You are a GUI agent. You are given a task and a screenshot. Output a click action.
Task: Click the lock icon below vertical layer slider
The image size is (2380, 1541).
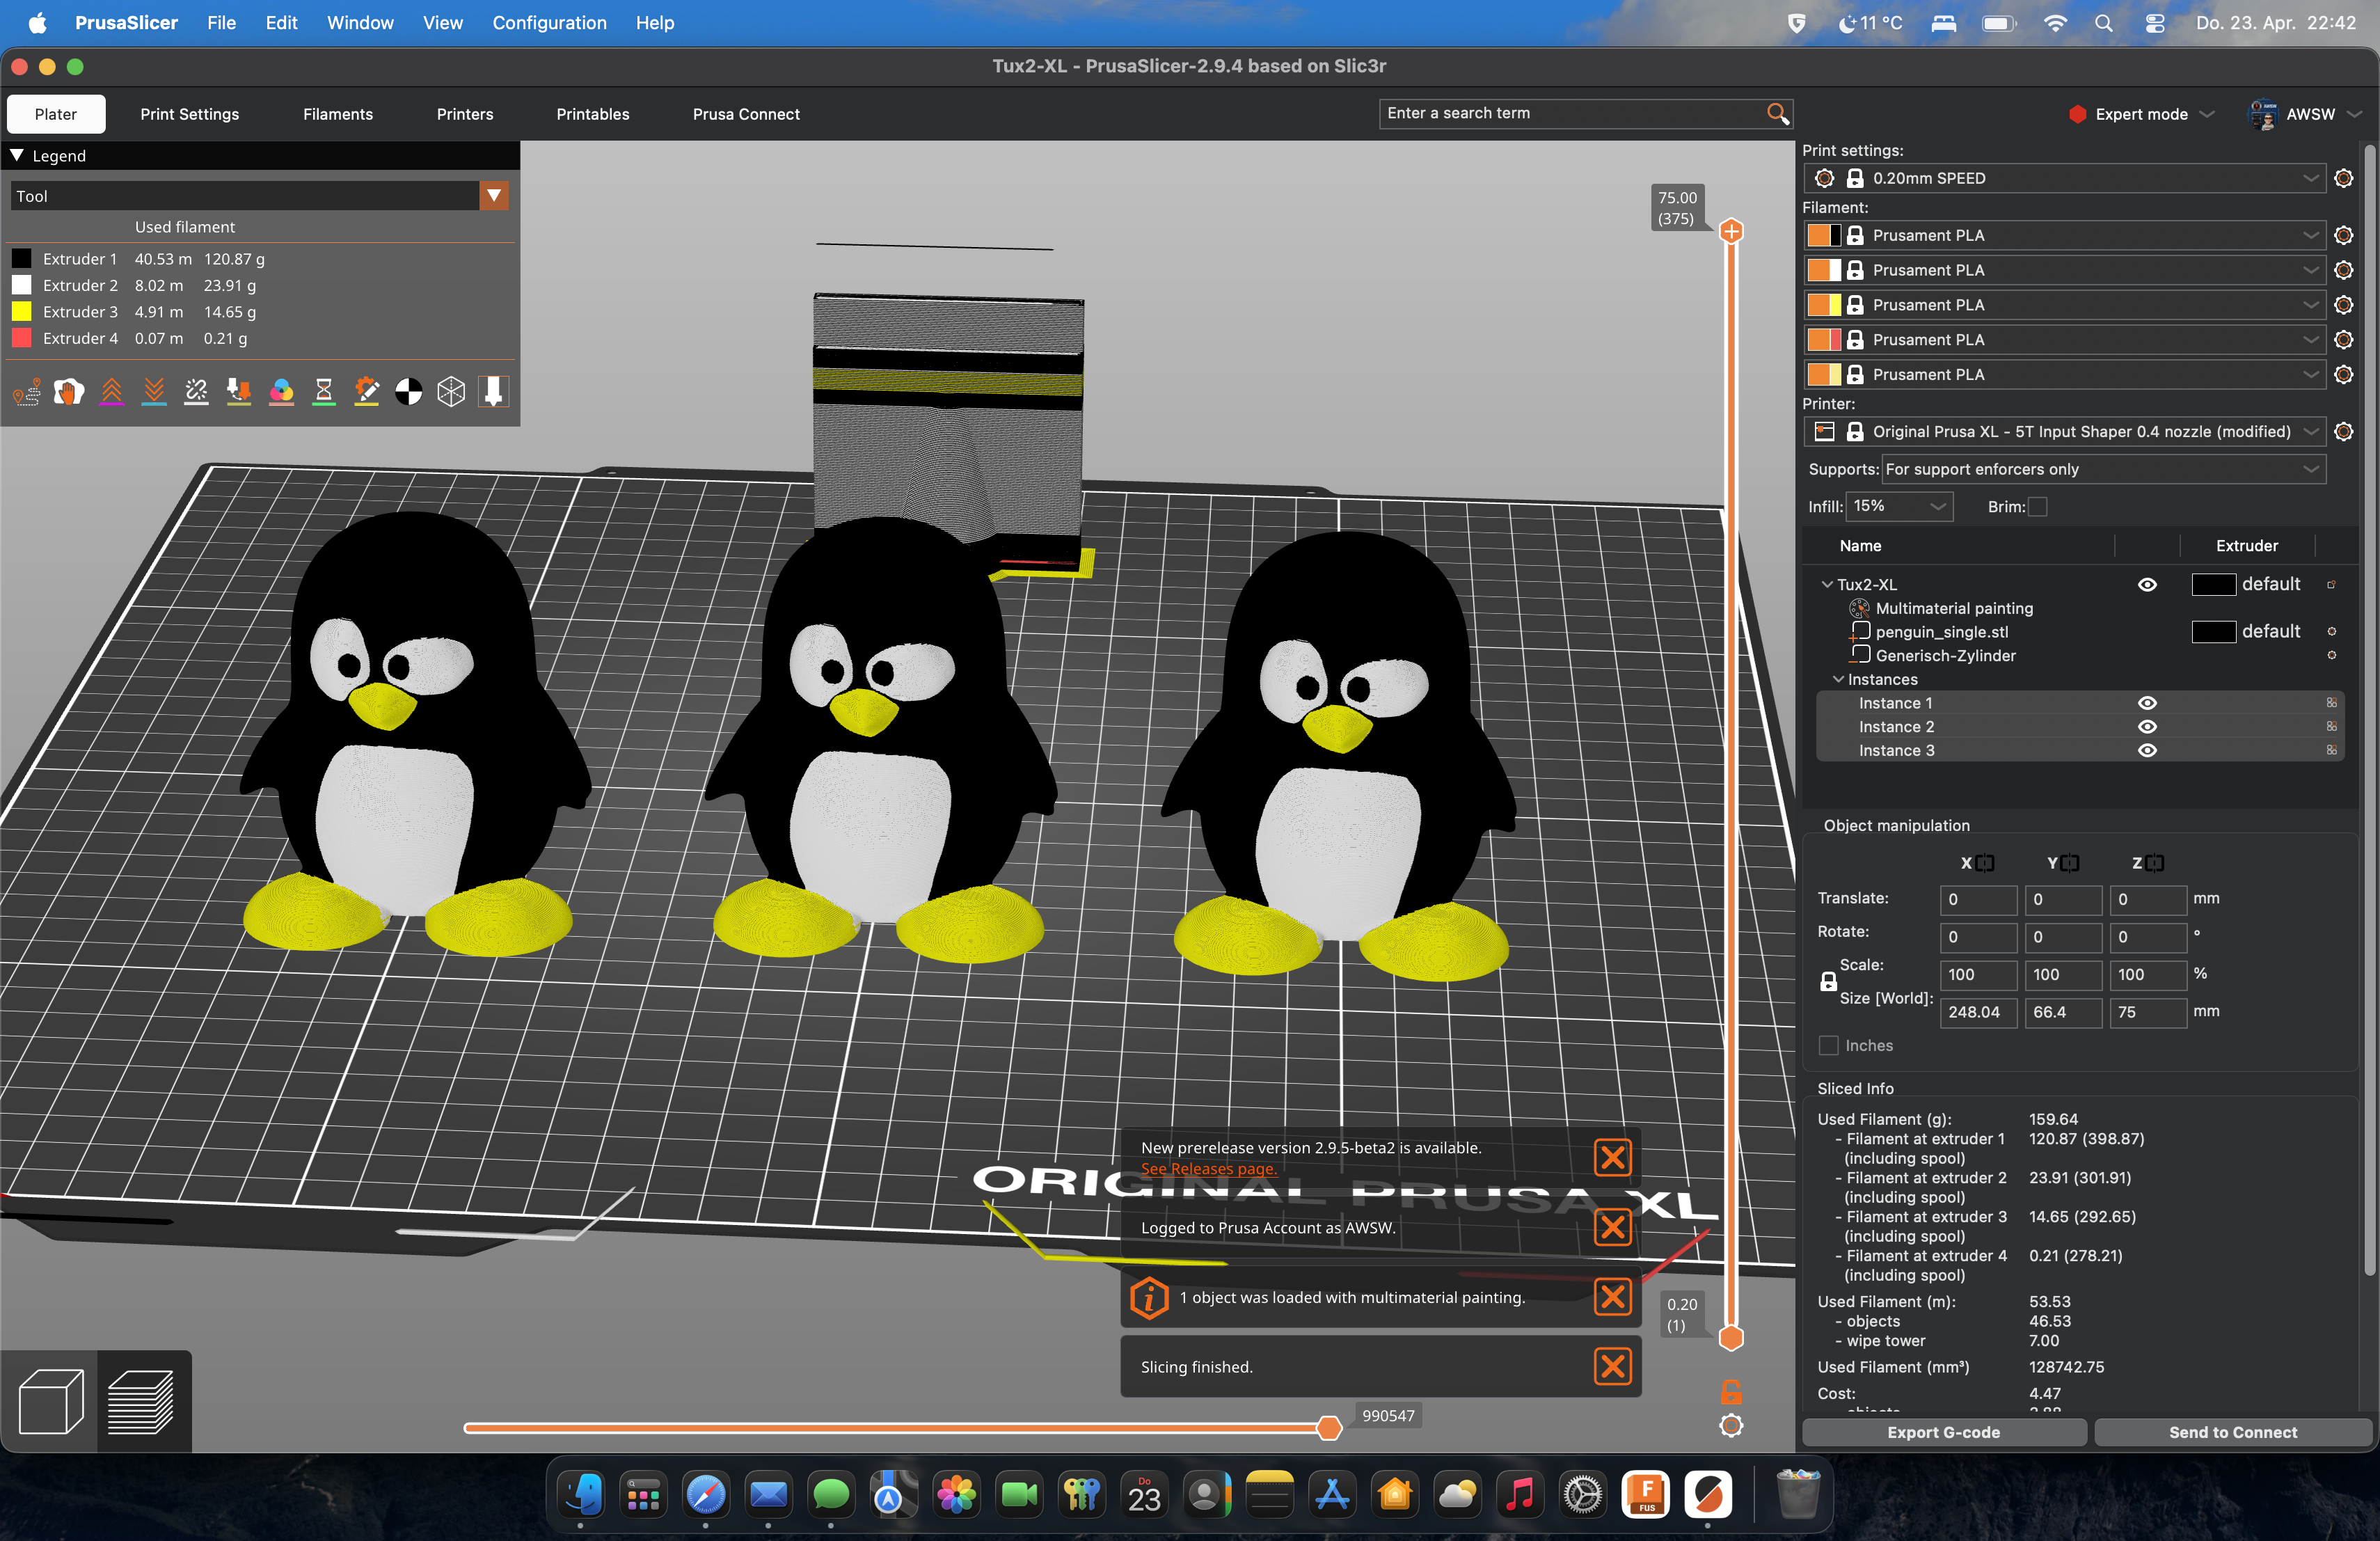tap(1731, 1391)
